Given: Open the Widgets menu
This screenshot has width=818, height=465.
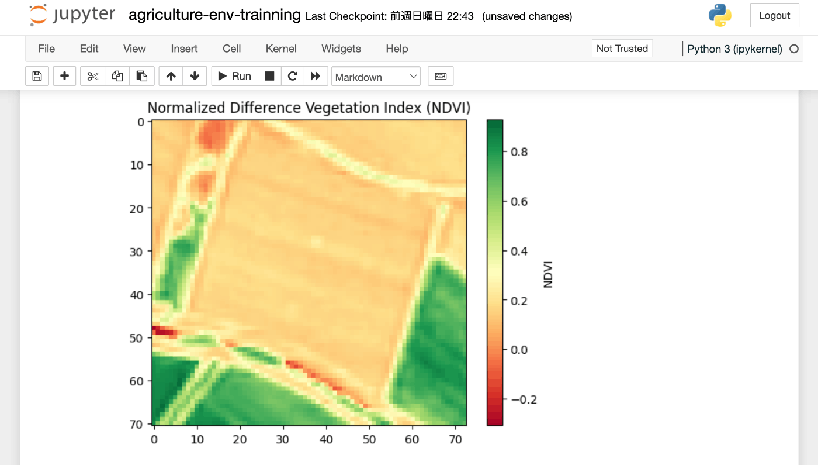Looking at the screenshot, I should (x=341, y=49).
